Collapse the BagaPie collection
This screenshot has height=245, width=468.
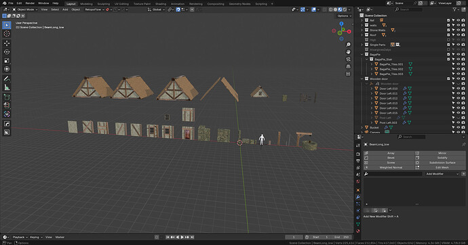point(362,54)
